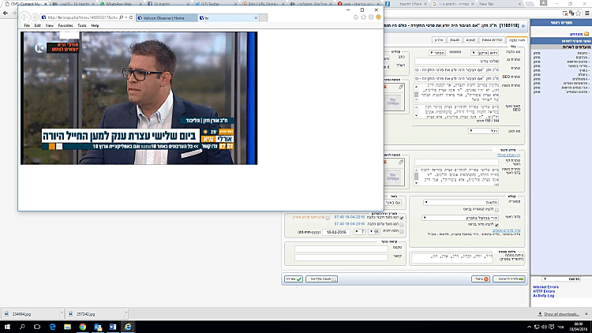
Task: Open Word from the taskbar
Action: [113, 325]
